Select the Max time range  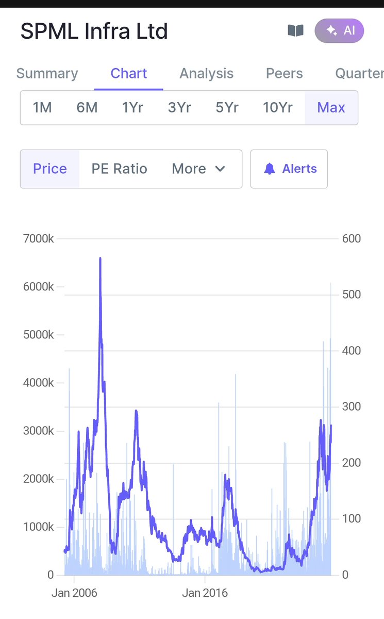point(331,108)
